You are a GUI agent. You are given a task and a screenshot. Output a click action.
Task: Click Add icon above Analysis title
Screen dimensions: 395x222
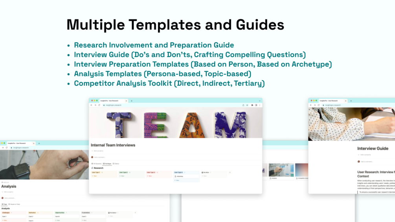(5, 182)
